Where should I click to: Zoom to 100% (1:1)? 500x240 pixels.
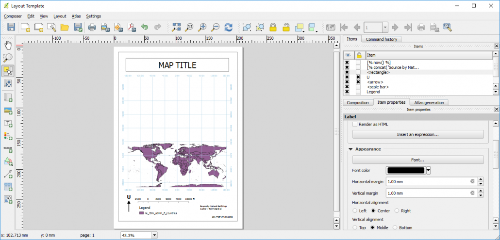[x=189, y=27]
